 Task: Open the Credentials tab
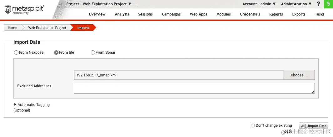(250, 14)
